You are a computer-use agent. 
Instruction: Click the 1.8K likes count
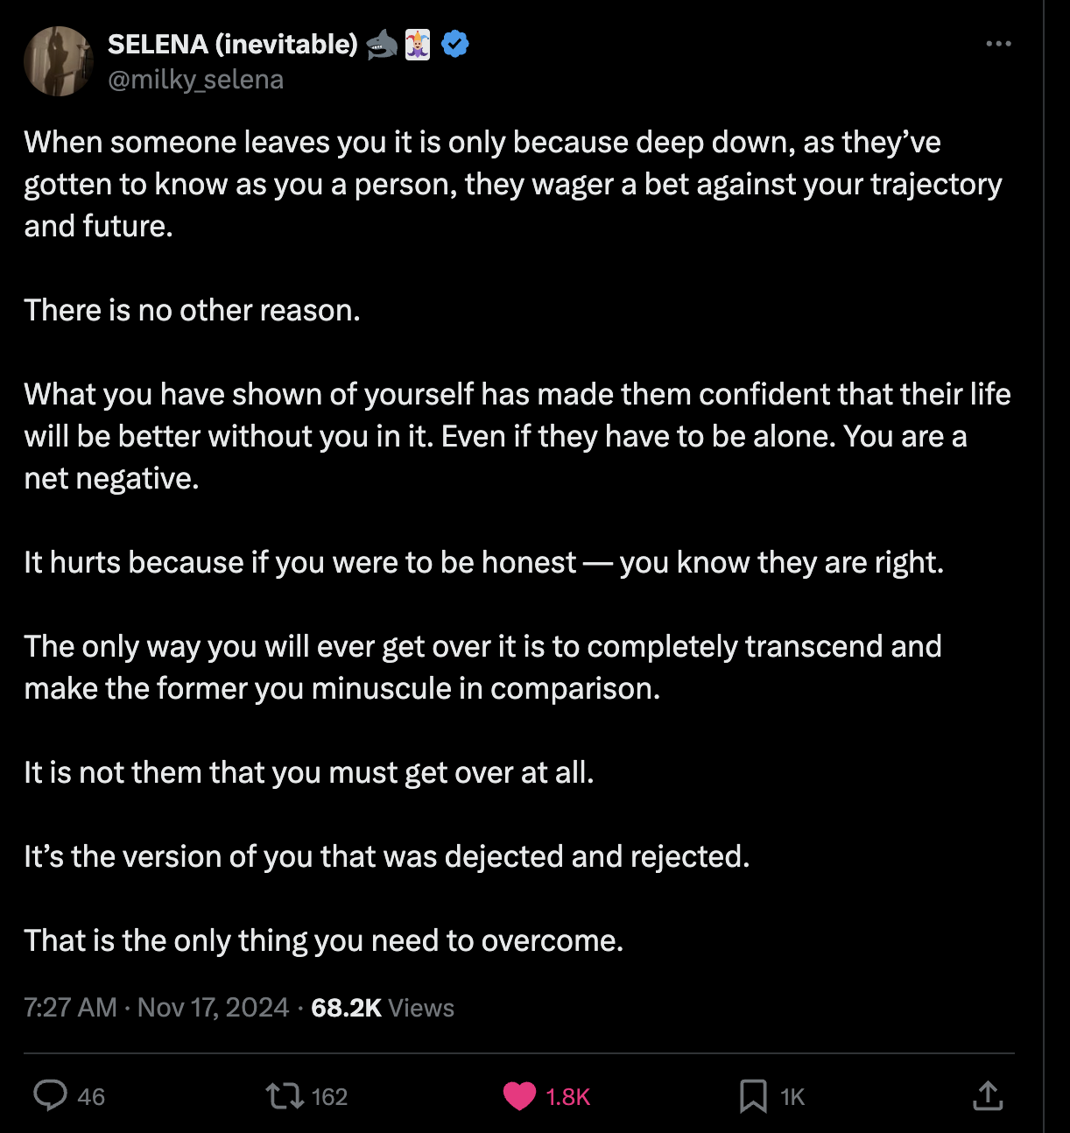[568, 1097]
